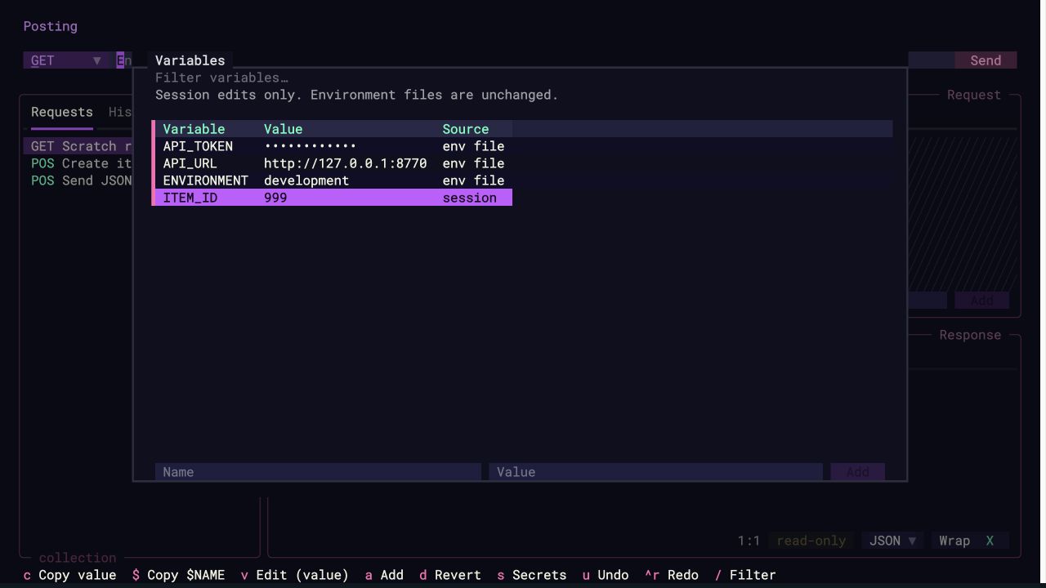Select the ENVIRONMENT variable name
The width and height of the screenshot is (1046, 588).
coord(205,180)
